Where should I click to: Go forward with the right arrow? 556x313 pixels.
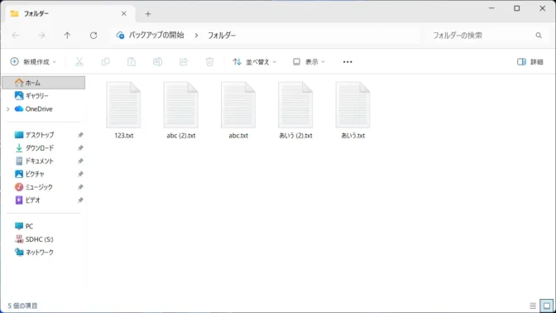41,35
